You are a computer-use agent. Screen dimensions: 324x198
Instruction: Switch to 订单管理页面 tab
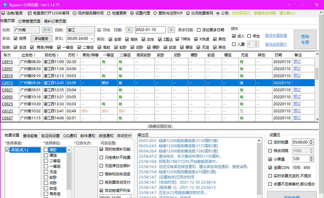pos(29,22)
